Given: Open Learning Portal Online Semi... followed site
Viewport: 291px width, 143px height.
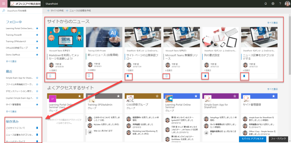Looking at the screenshot, I should click(x=19, y=28).
